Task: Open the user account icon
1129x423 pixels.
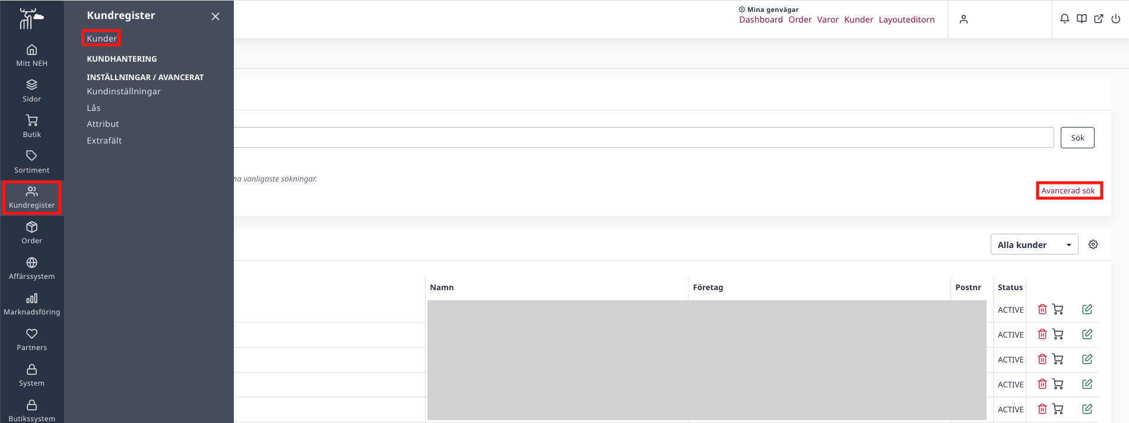Action: [963, 20]
